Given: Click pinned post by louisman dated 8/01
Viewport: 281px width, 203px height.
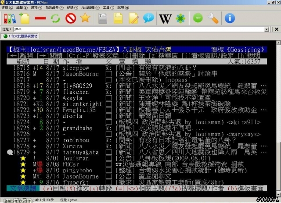Looking at the screenshot, I should pos(137,158).
